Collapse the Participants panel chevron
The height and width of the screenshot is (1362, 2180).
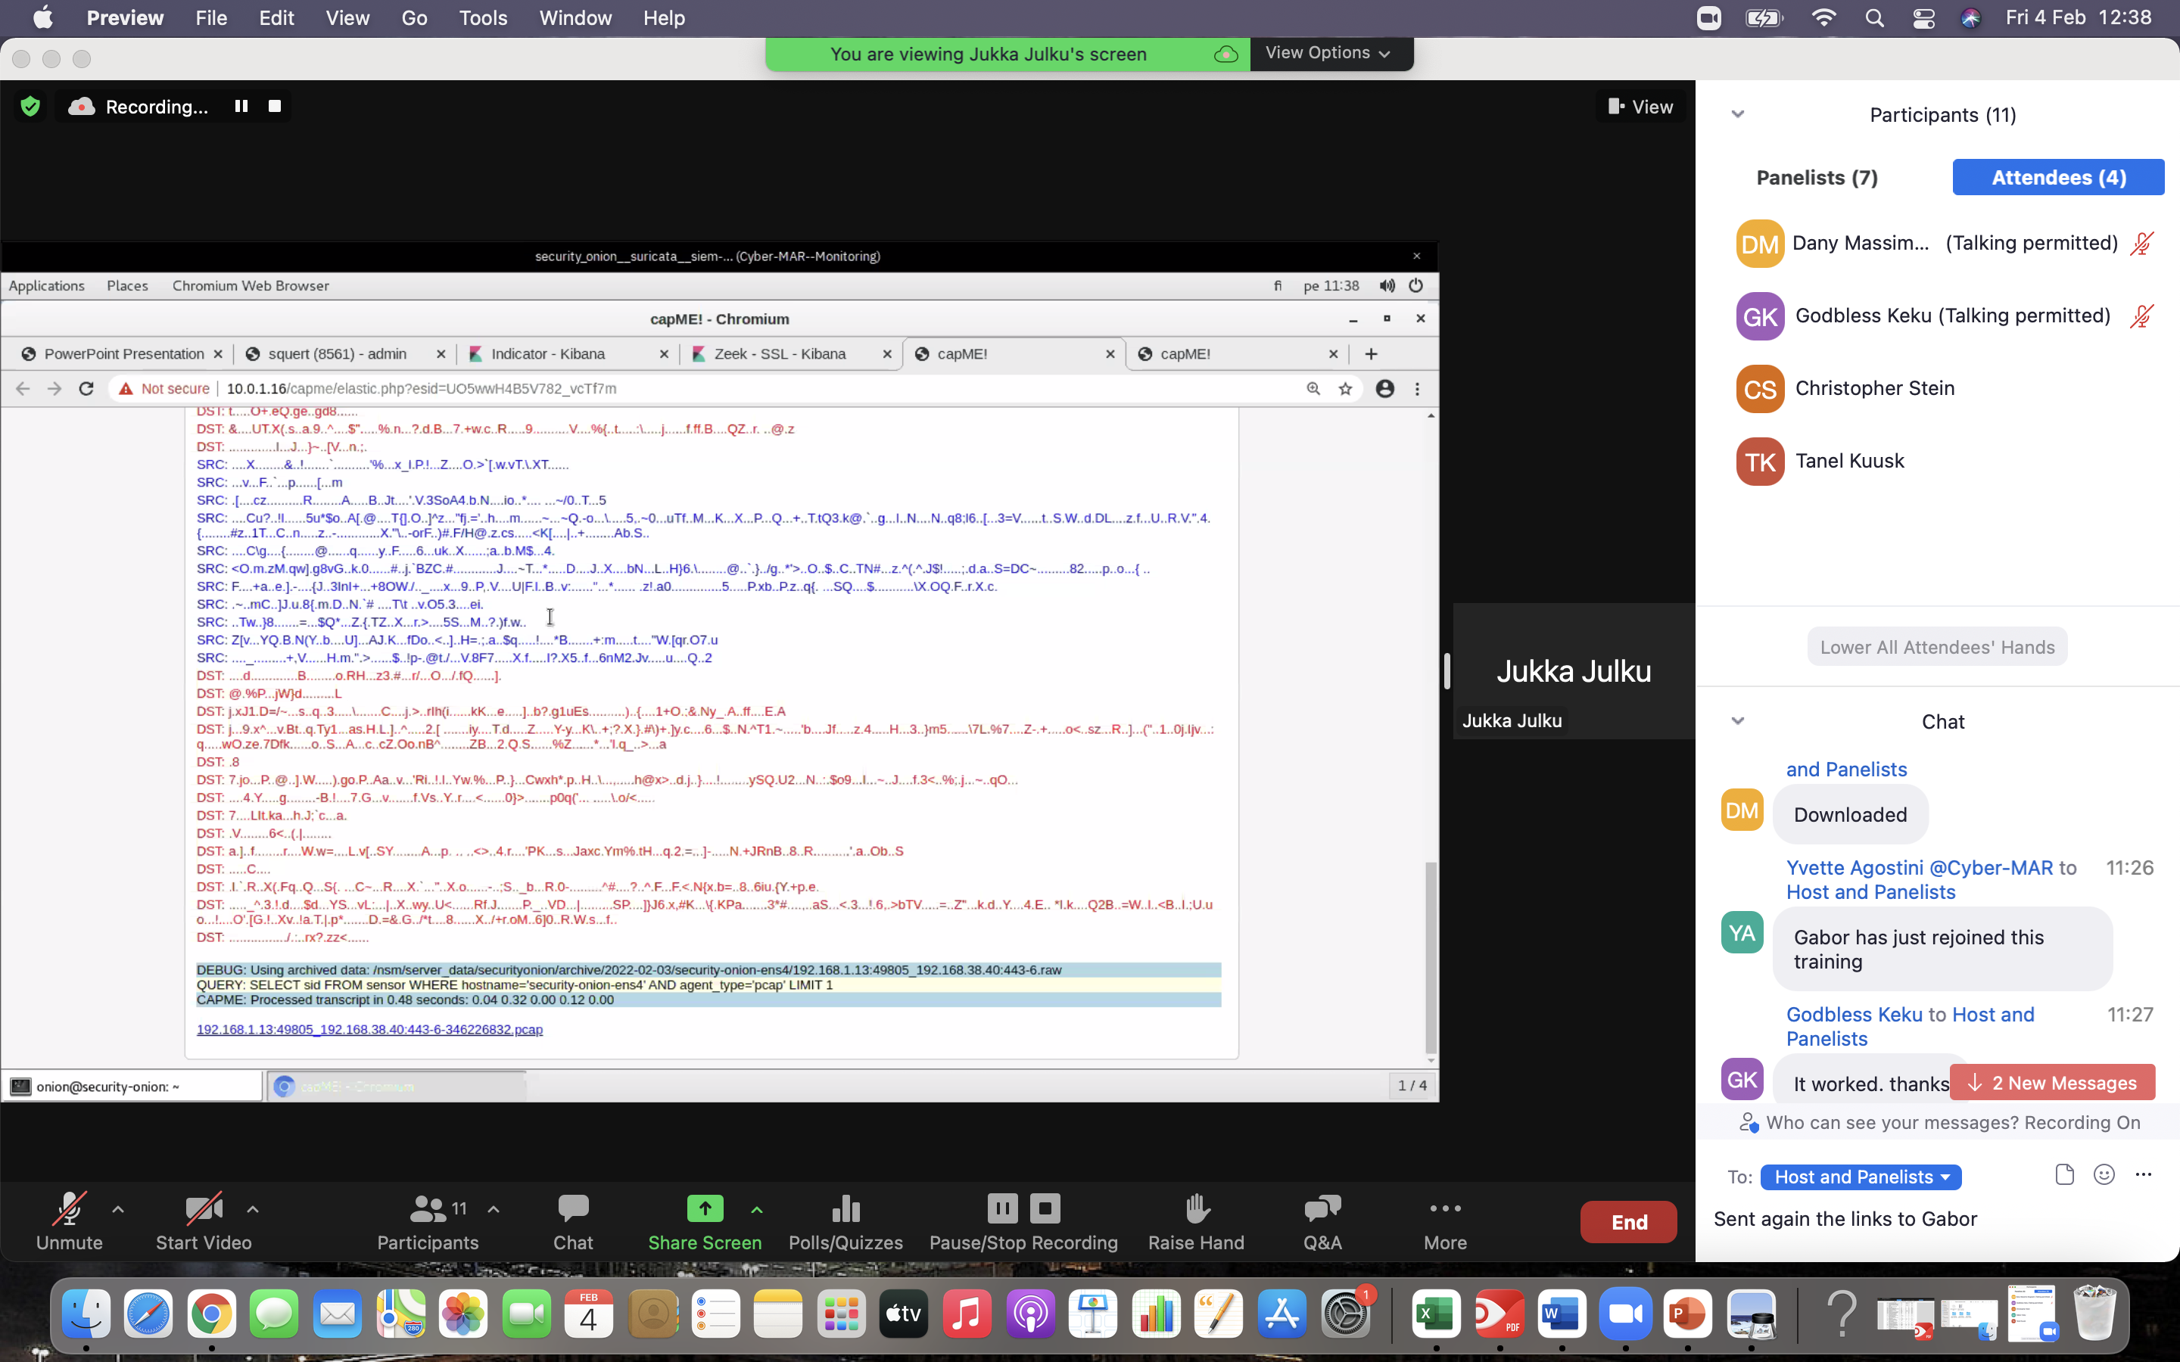(x=1738, y=114)
